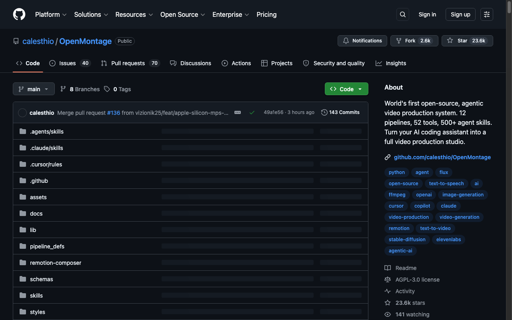
Task: Open the Discussions tab
Action: pos(190,63)
